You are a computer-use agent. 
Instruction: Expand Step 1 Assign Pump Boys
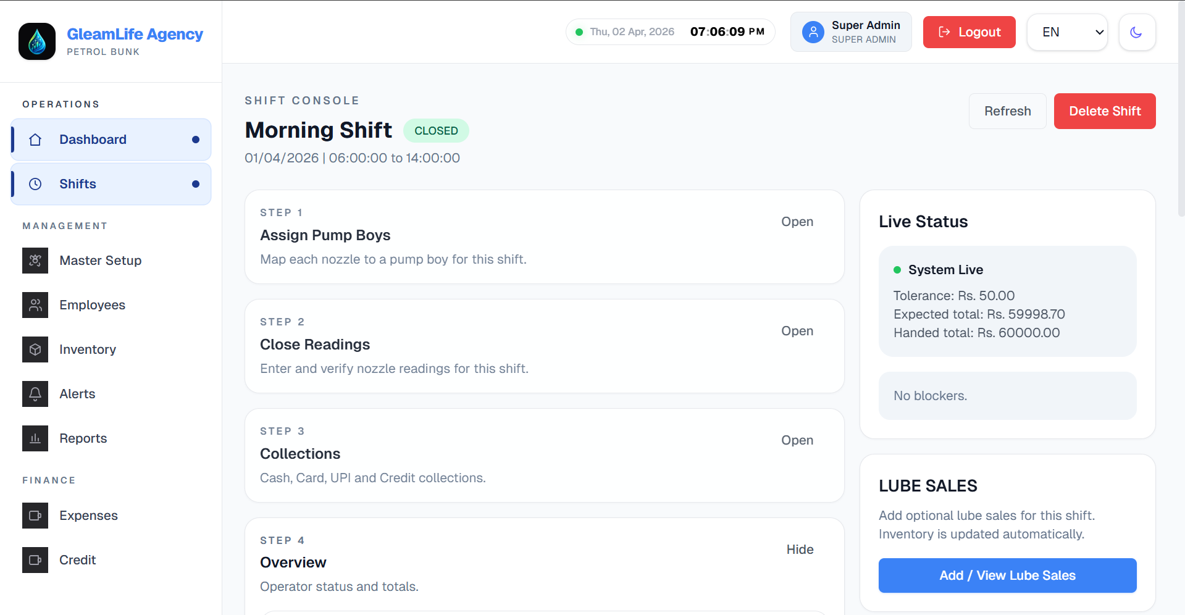[x=797, y=222]
